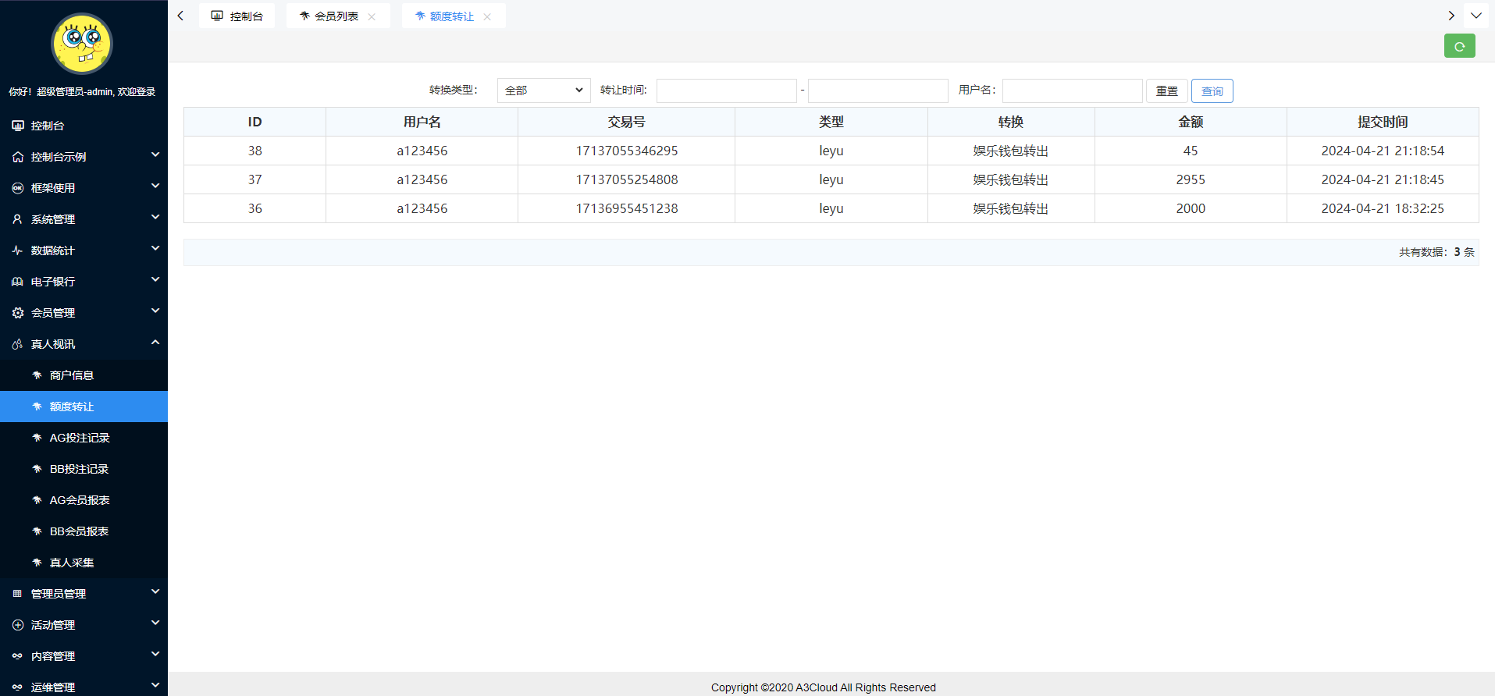Image resolution: width=1495 pixels, height=696 pixels.
Task: Click the 重置 button
Action: tap(1166, 91)
